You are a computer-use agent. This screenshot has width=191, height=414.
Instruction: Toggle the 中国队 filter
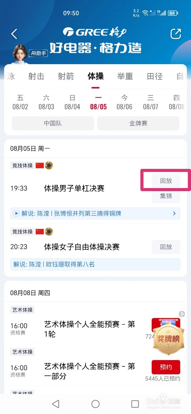pyautogui.click(x=53, y=123)
